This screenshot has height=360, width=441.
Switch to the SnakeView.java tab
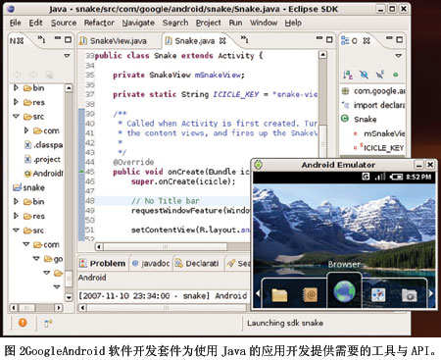coord(118,41)
